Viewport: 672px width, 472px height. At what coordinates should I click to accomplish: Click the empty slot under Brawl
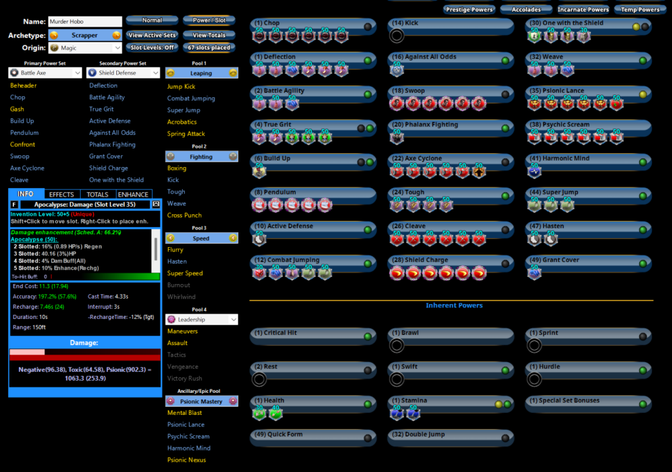(x=396, y=345)
